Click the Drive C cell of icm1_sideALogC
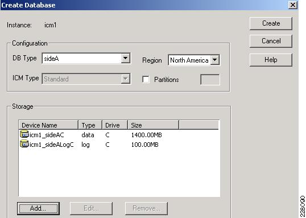 [x=107, y=145]
